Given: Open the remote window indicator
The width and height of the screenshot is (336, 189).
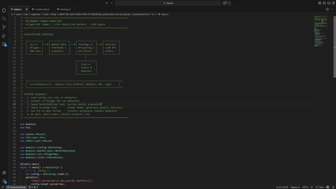Looking at the screenshot, I should 3,187.
